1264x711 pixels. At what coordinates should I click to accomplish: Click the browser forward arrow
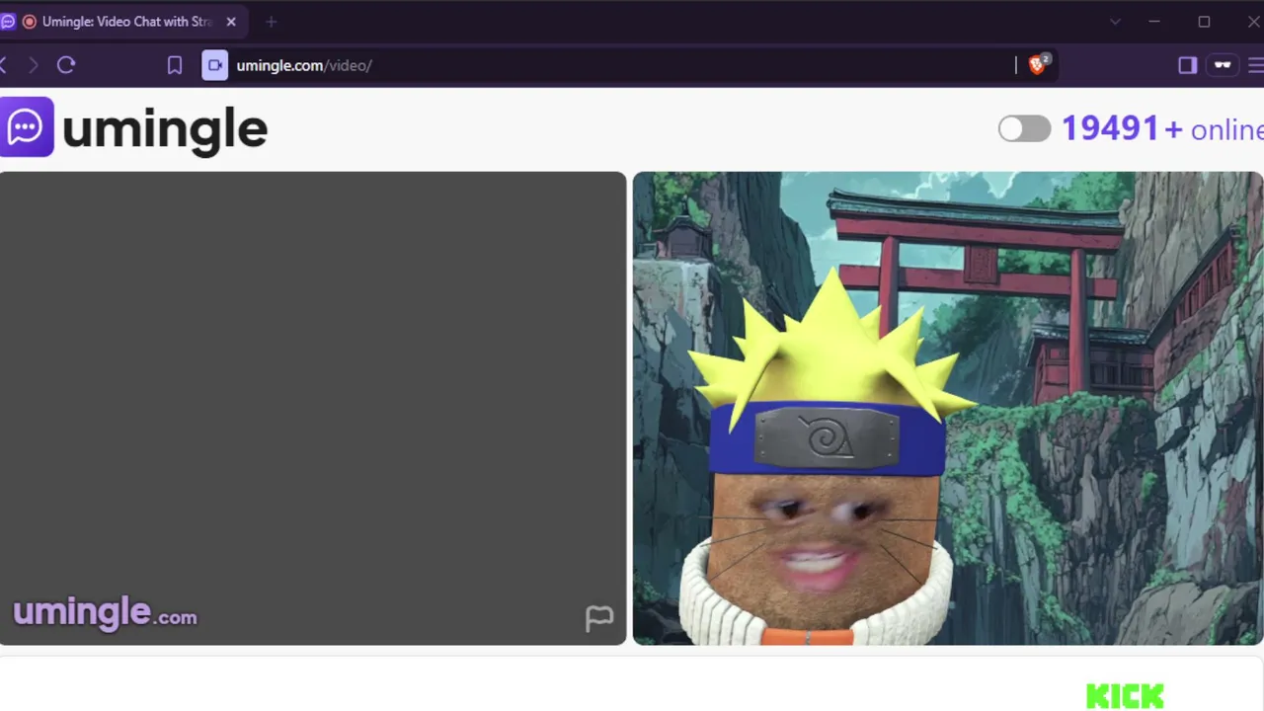(x=34, y=65)
